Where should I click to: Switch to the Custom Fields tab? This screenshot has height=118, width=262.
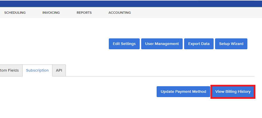click(11, 70)
